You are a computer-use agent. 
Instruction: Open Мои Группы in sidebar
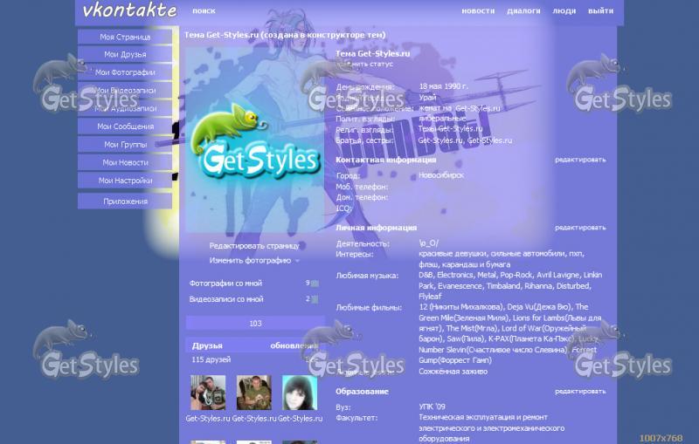click(x=125, y=145)
